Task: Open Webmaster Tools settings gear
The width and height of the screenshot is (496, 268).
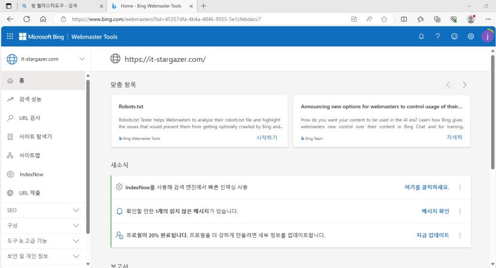Action: pyautogui.click(x=471, y=36)
